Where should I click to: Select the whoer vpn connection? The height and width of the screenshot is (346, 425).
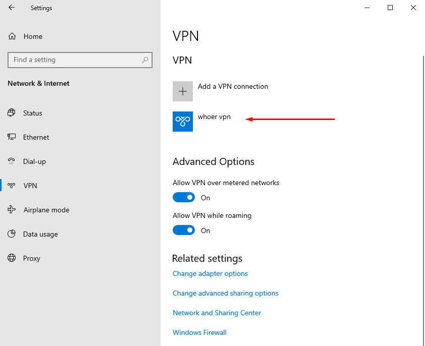[214, 117]
